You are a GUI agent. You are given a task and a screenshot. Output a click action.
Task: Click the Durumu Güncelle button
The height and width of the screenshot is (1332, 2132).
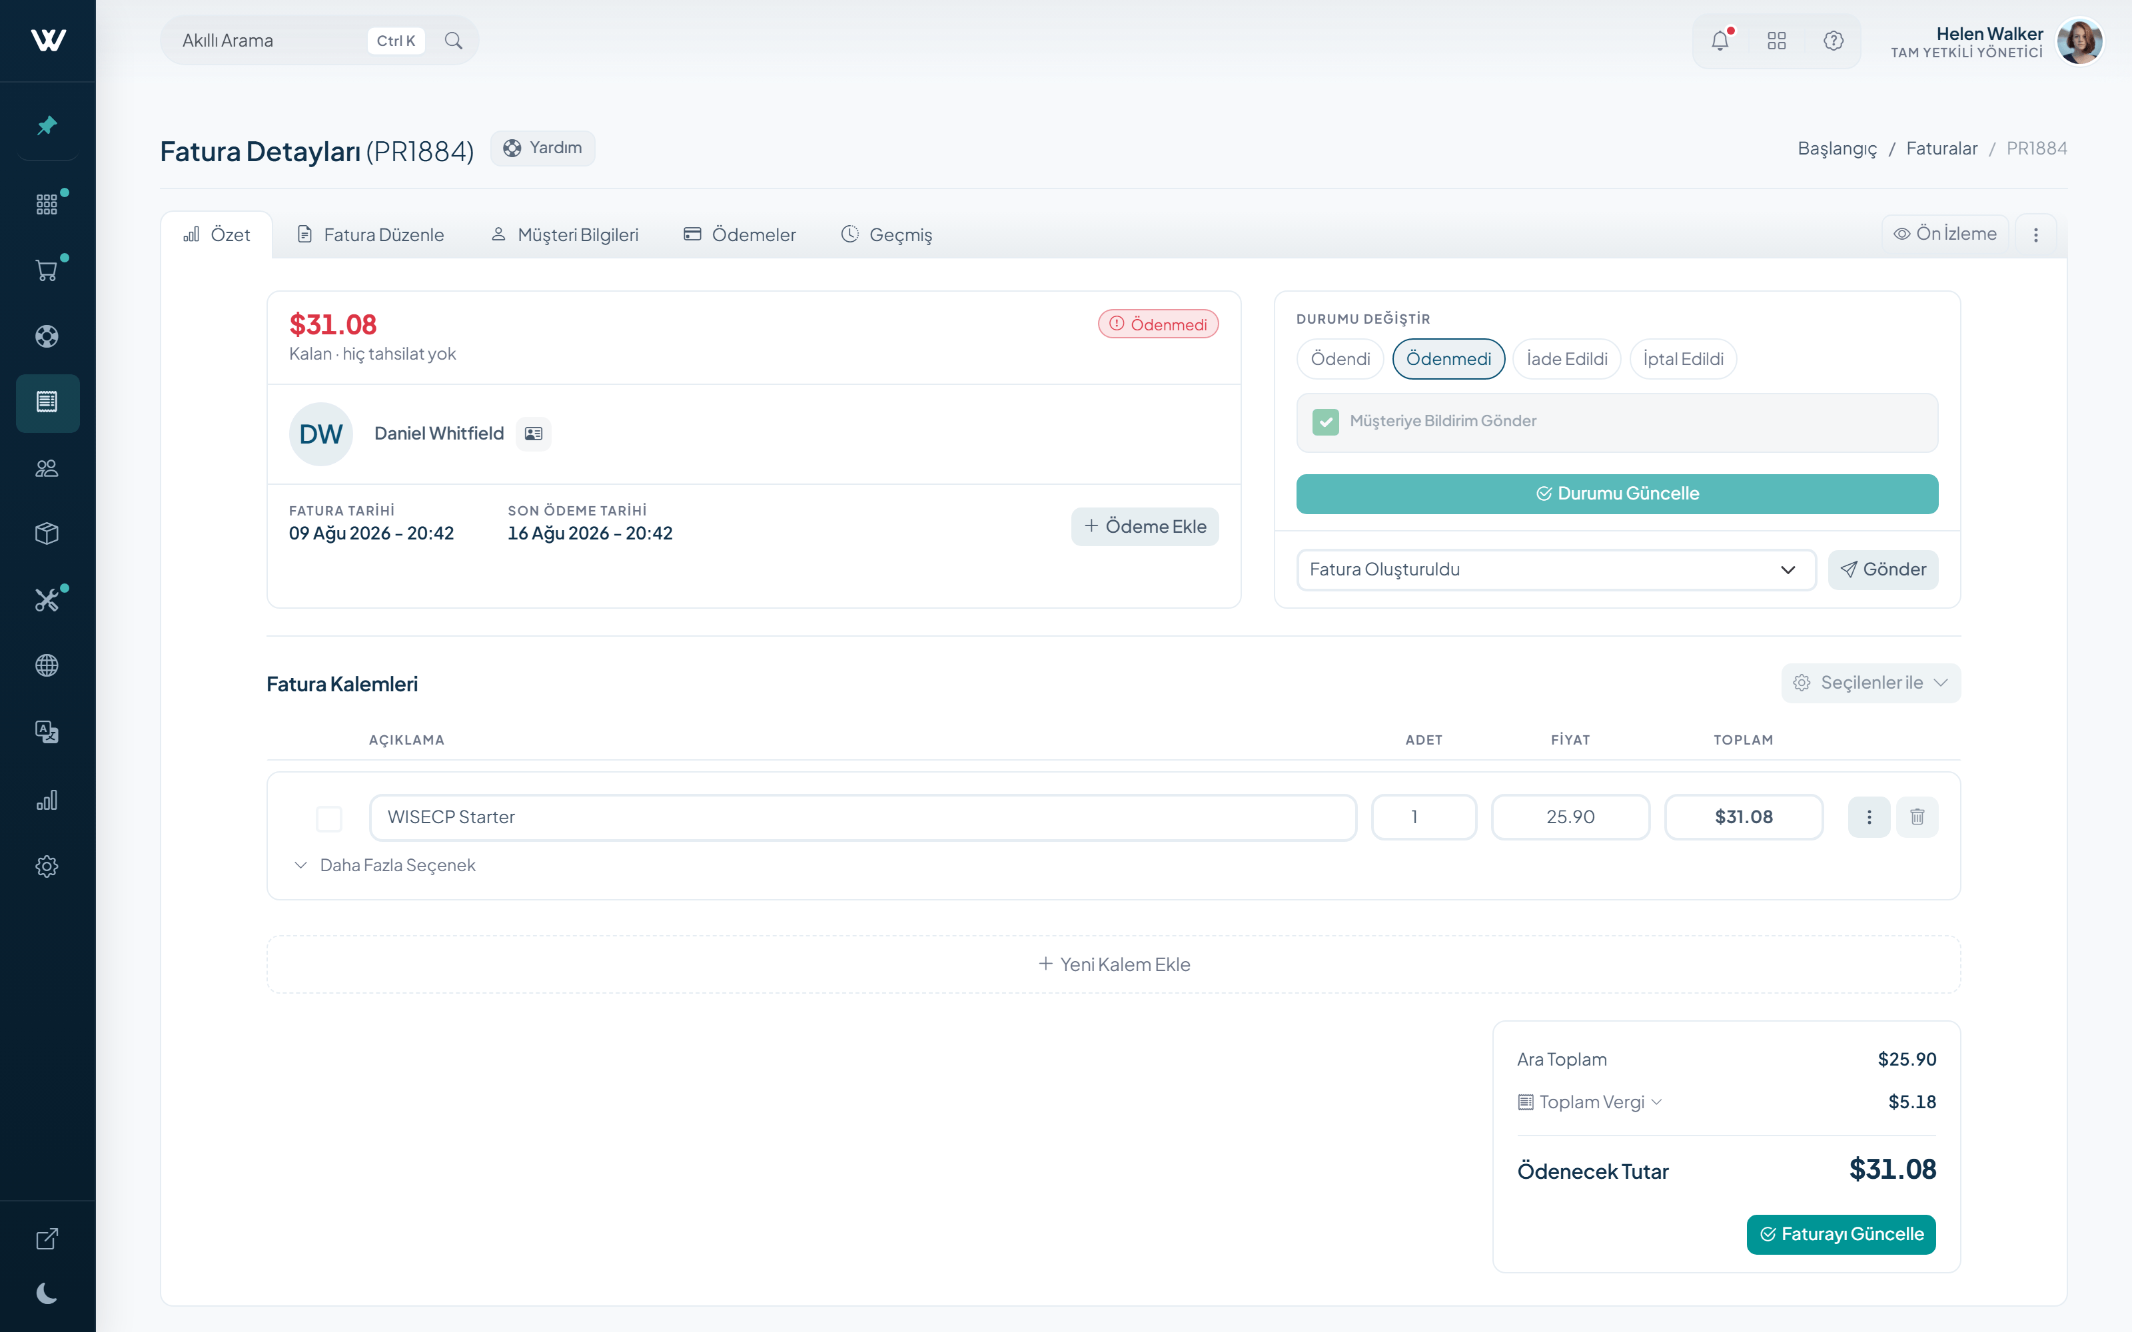(1618, 494)
